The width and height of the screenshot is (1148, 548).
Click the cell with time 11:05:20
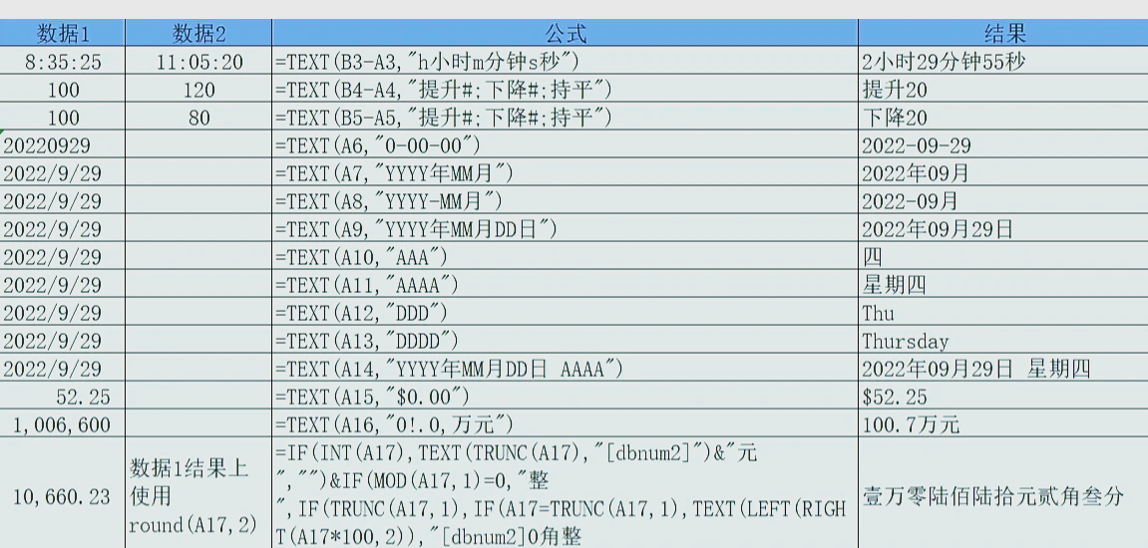point(198,62)
